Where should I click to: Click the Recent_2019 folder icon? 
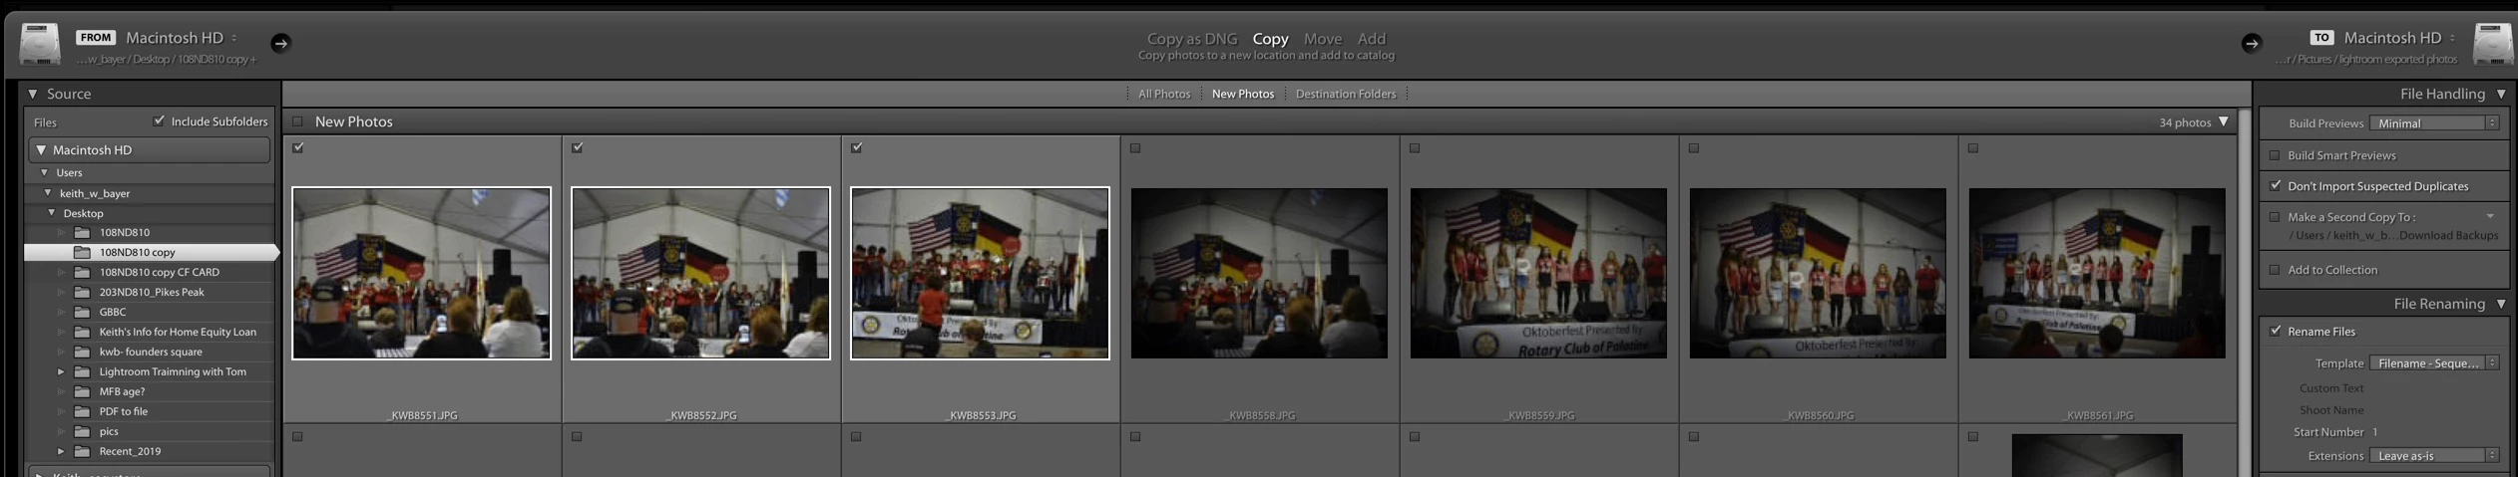[x=83, y=451]
